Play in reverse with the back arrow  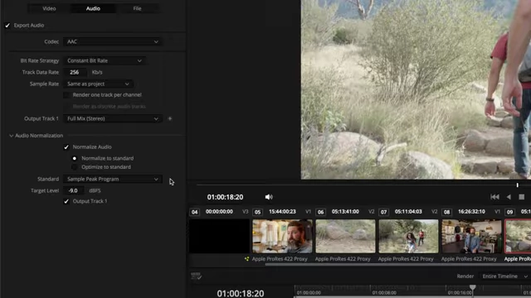click(x=509, y=197)
